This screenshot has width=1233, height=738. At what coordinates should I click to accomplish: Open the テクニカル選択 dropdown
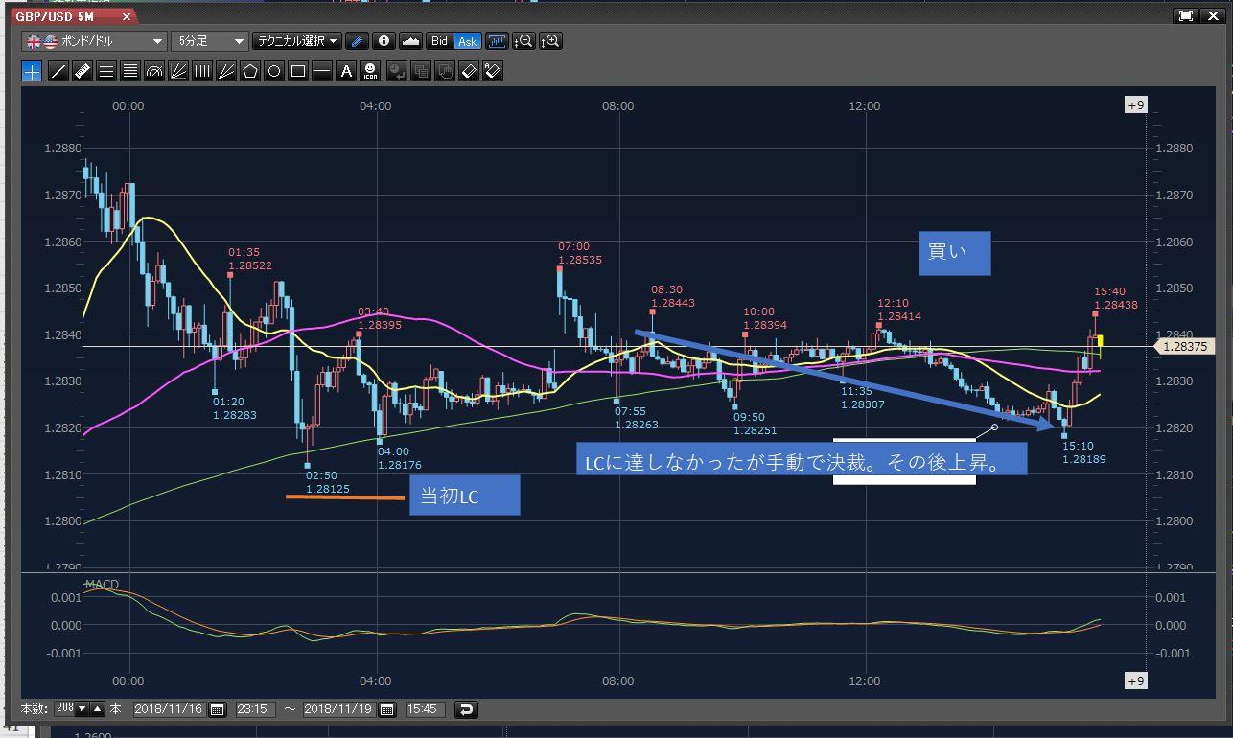[x=296, y=41]
